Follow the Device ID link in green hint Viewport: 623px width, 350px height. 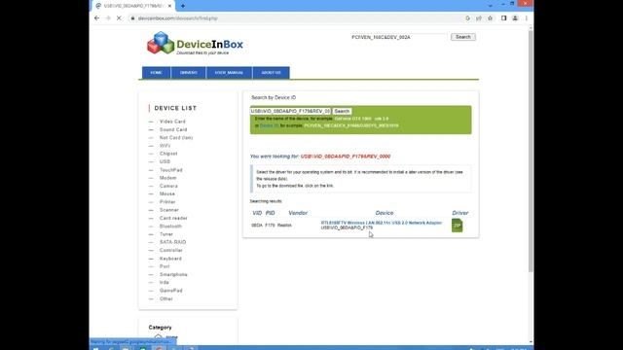269,125
